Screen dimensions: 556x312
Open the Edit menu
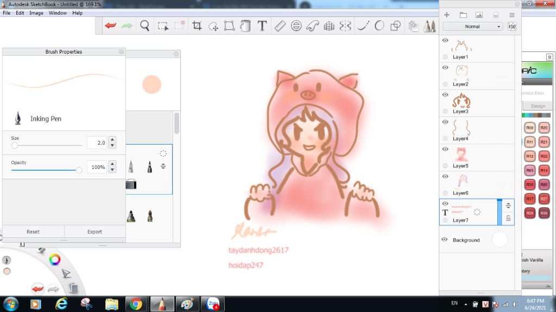(20, 13)
